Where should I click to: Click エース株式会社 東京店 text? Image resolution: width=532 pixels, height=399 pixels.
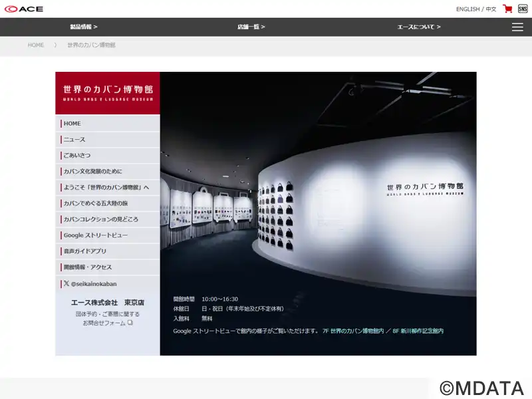[x=108, y=303]
